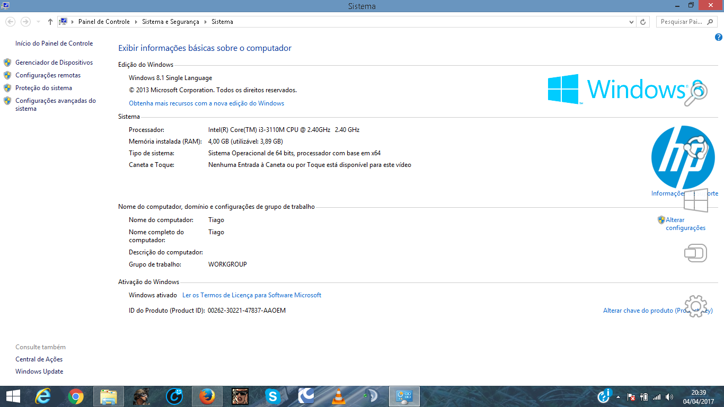This screenshot has height=407, width=724.
Task: Expand chevron before Painel de Controle
Action: 73,22
